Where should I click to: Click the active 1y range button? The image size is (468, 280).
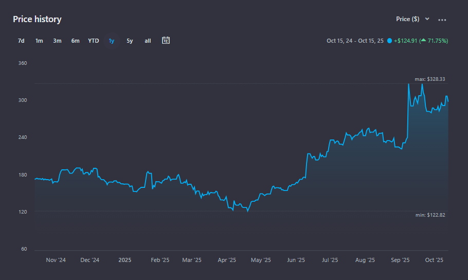(112, 41)
